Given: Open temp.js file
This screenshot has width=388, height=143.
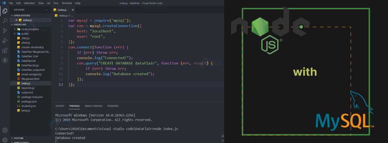Looking at the screenshot, I should point(26,110).
